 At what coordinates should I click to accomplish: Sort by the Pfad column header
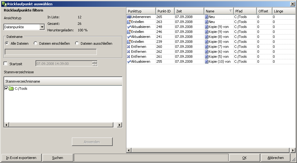(x=245, y=11)
